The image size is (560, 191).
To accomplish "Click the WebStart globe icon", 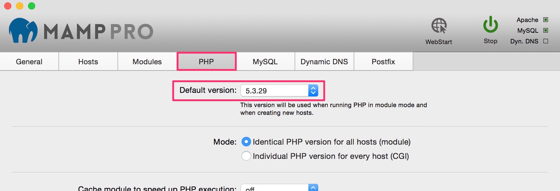I will 439,26.
